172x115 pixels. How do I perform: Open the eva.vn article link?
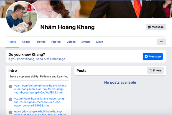(39, 112)
